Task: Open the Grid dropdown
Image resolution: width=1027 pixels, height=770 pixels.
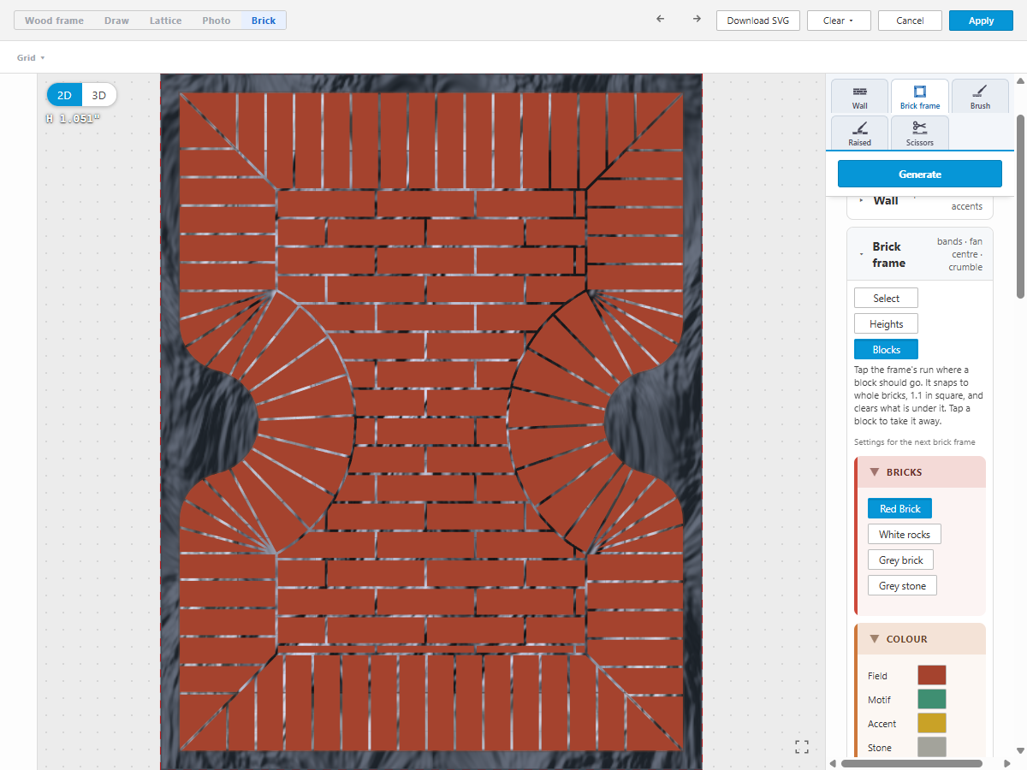Action: pyautogui.click(x=31, y=57)
